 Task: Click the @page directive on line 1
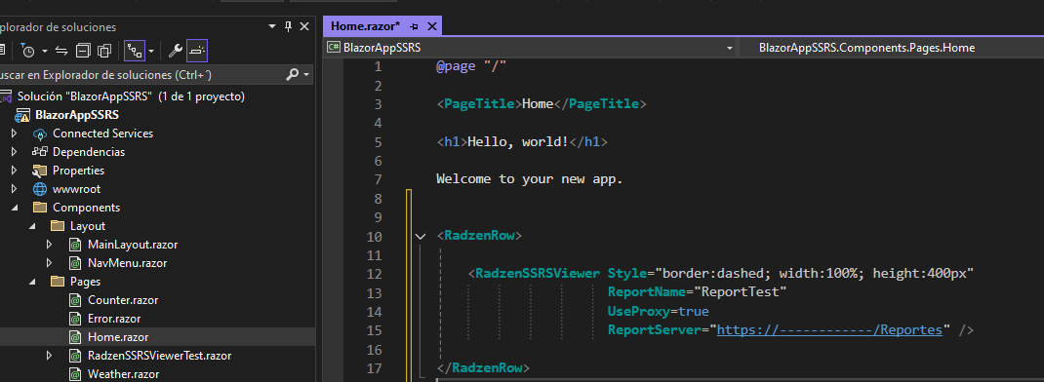pos(457,66)
